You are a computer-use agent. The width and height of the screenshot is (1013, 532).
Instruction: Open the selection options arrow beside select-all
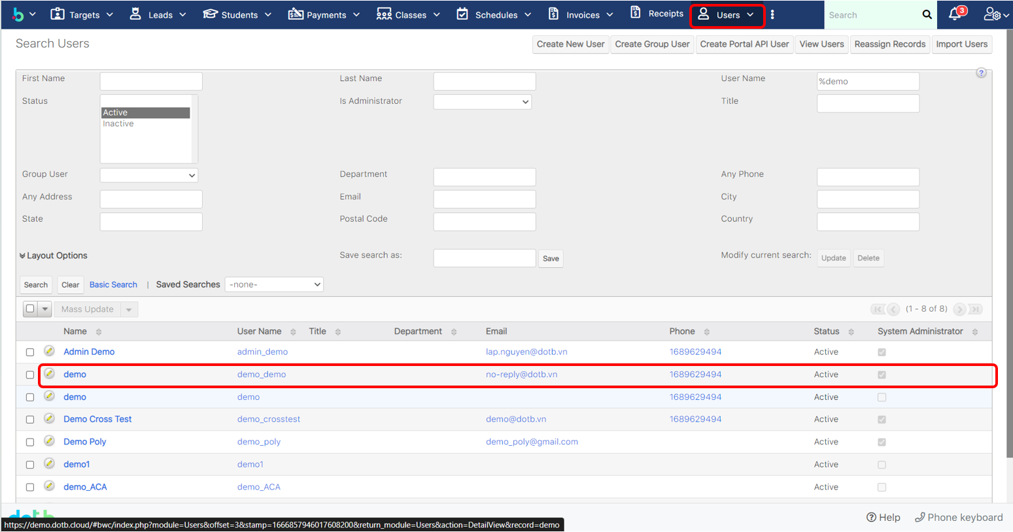(45, 309)
